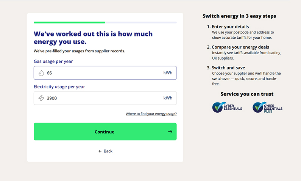The height and width of the screenshot is (181, 301).
Task: Click the electricity lightning bolt icon
Action: 41,98
